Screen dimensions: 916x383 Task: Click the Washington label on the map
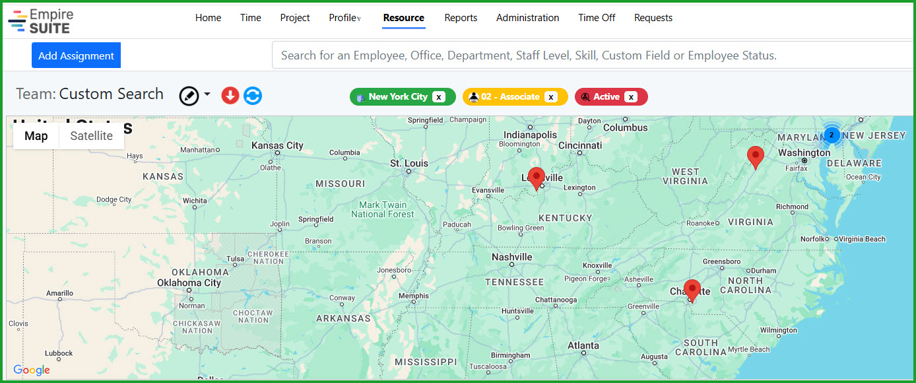[x=804, y=153]
